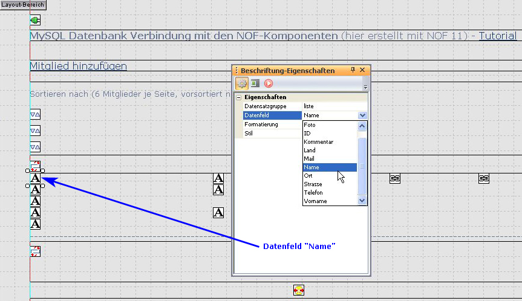Viewport: 522px width, 301px height.
Task: Open panel toolbar options arrow
Action: pyautogui.click(x=365, y=87)
